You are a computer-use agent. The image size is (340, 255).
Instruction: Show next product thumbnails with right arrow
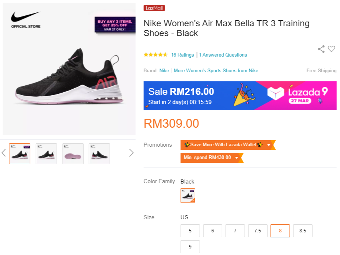(131, 153)
